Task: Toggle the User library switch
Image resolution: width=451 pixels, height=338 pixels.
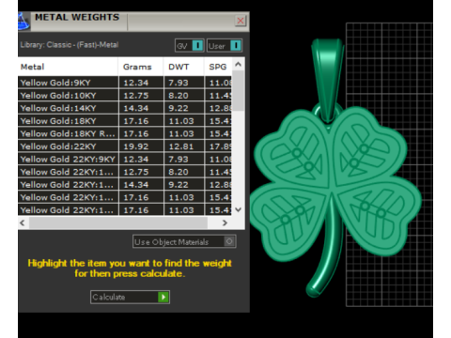Action: click(x=224, y=46)
